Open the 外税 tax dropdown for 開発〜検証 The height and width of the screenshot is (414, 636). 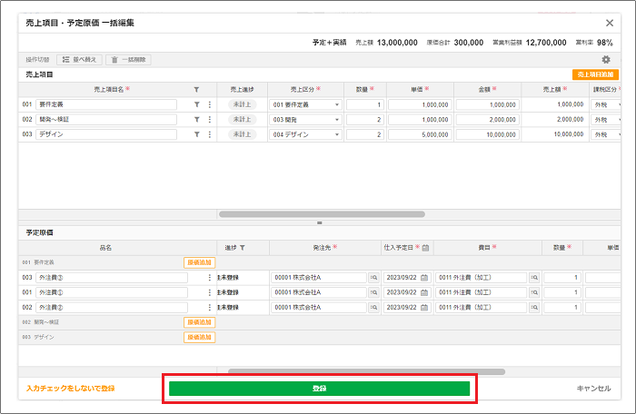[606, 120]
